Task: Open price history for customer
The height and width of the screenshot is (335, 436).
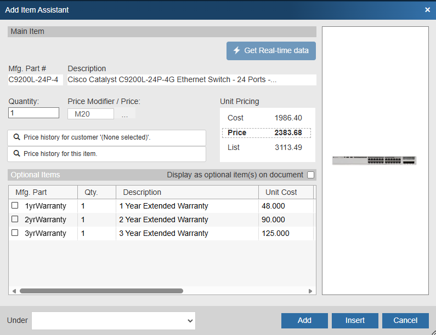Action: click(x=107, y=137)
